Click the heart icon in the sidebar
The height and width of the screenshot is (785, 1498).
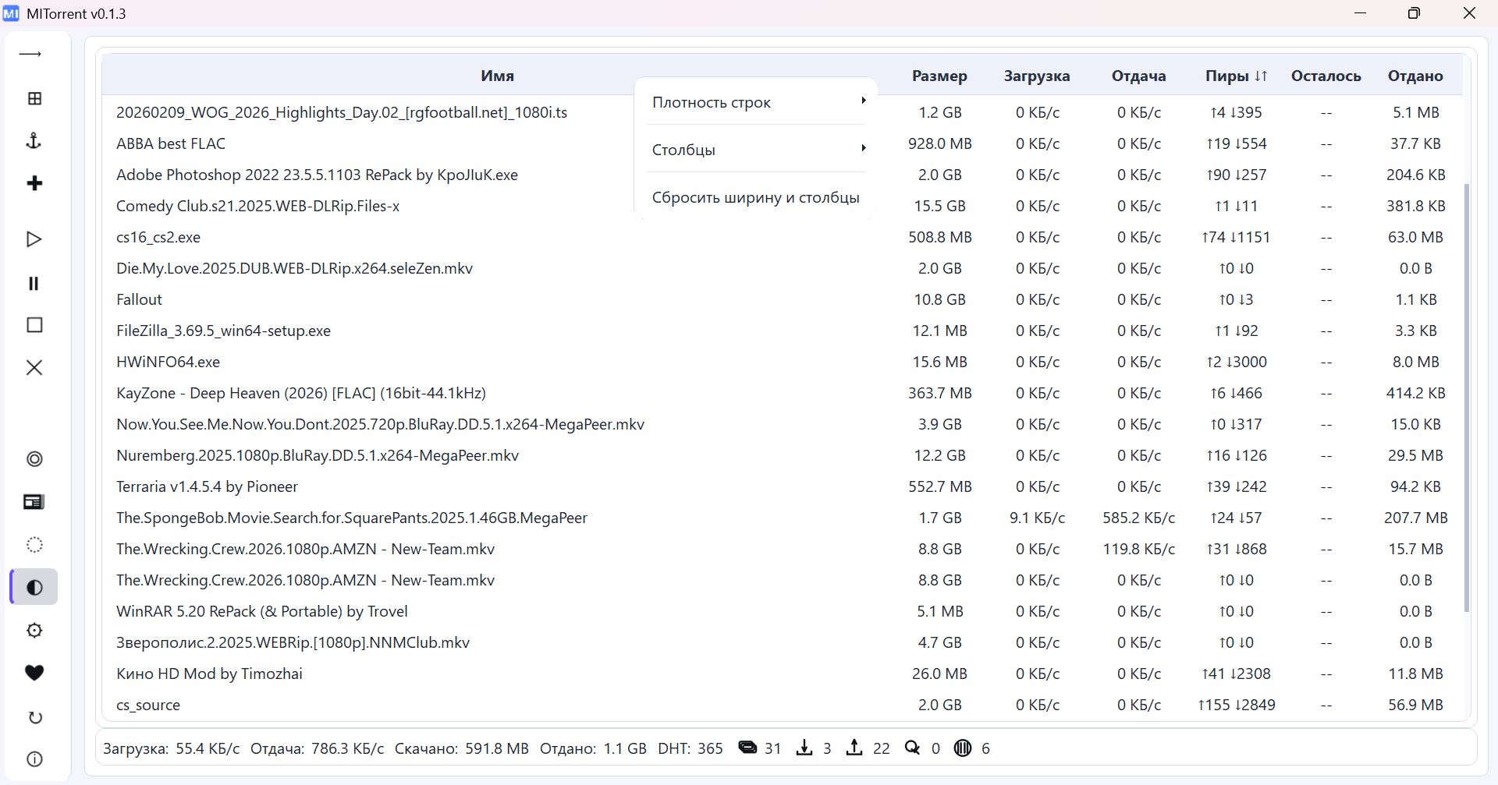(34, 673)
